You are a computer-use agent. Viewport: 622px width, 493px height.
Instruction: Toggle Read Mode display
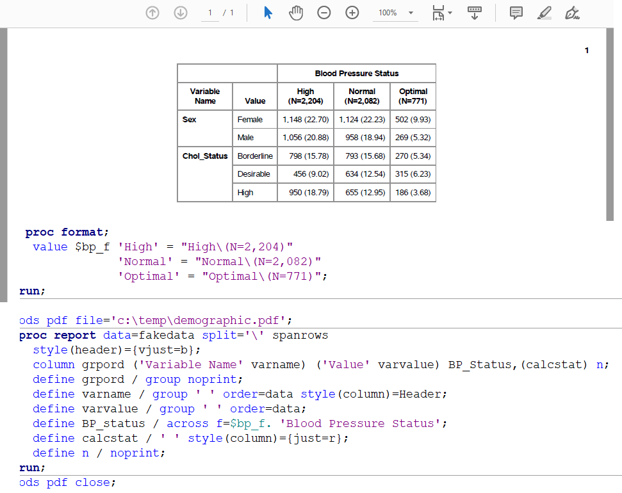tap(474, 12)
